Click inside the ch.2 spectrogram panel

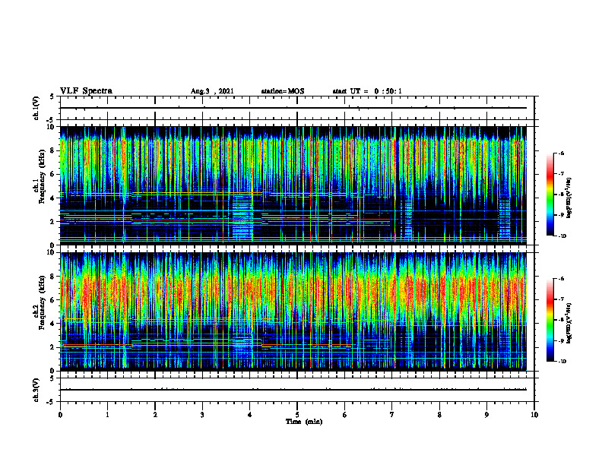point(293,312)
